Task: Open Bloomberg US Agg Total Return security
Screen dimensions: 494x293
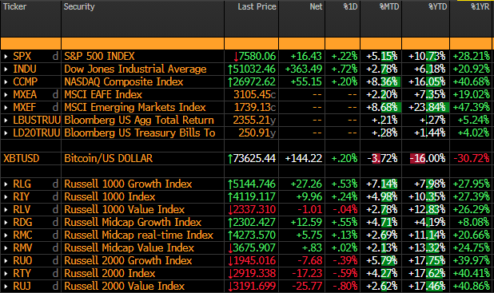Action: (x=139, y=121)
